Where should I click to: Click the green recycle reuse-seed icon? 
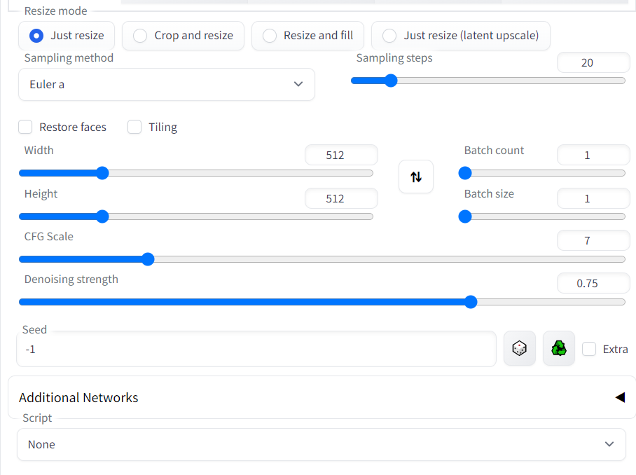click(558, 348)
